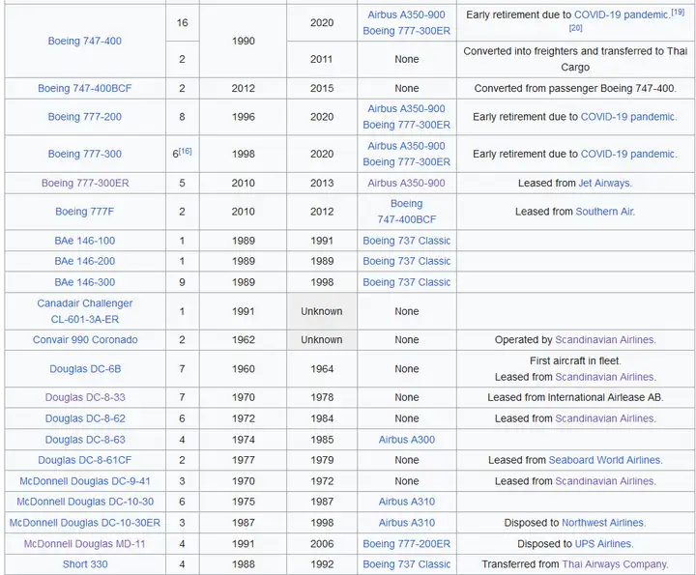
Task: Open the BAe 146-100 link
Action: click(x=85, y=241)
